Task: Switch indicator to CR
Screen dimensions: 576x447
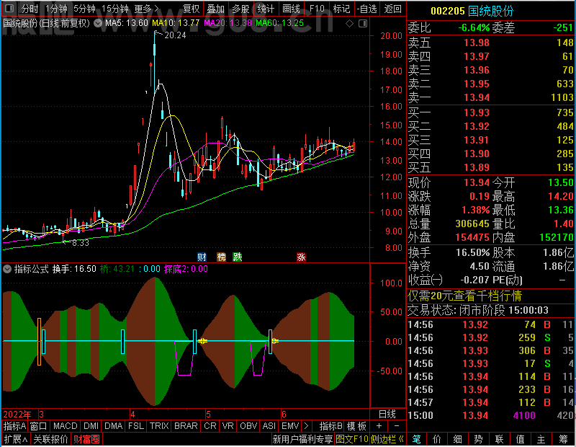Action: tap(210, 426)
